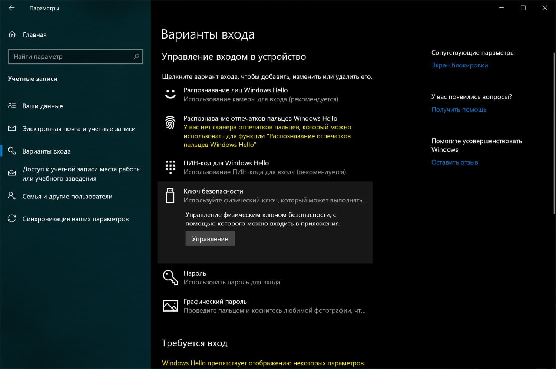The height and width of the screenshot is (369, 556).
Task: Click the Семья и другие пользователи person icon
Action: [x=12, y=196]
